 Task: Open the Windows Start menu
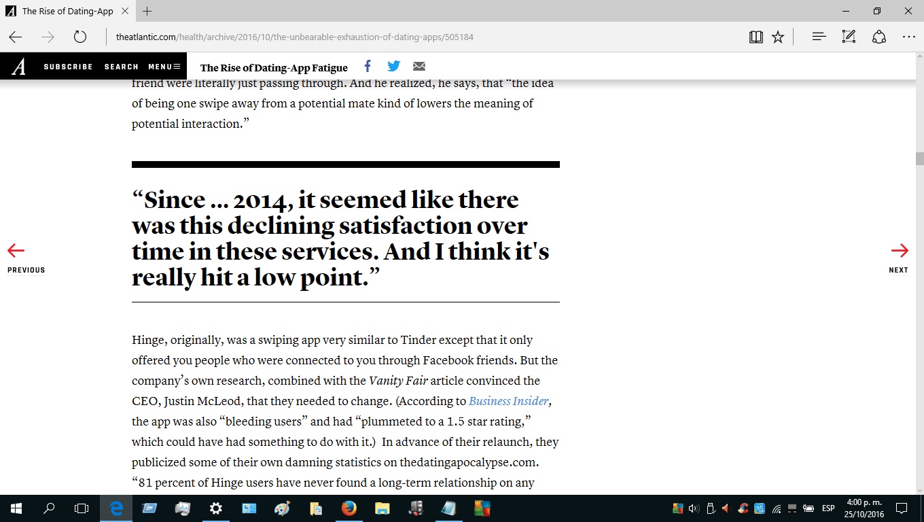pos(16,508)
